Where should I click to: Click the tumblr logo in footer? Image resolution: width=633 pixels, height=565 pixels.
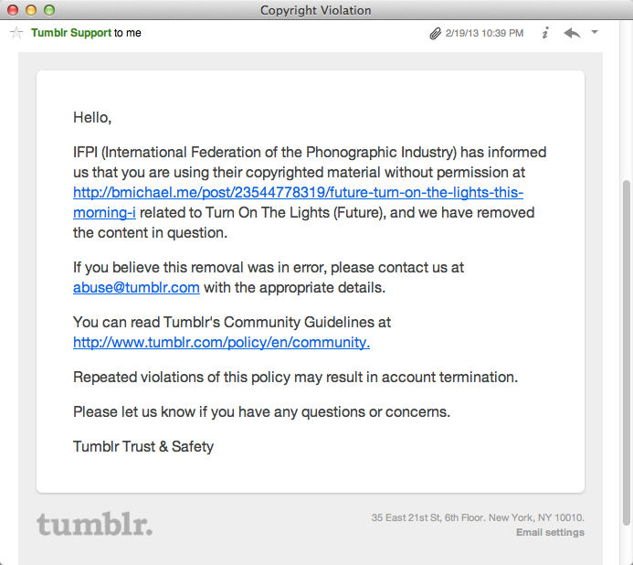[95, 524]
